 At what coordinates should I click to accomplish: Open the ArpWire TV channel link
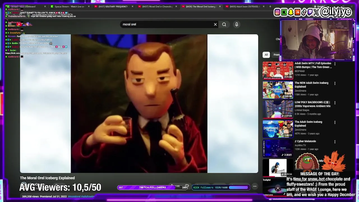point(300,145)
